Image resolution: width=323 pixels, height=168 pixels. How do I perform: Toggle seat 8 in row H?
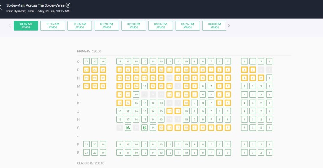203,120
